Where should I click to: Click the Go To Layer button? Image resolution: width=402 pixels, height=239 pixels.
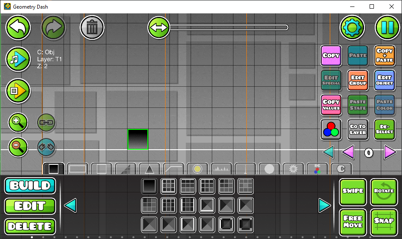357,129
